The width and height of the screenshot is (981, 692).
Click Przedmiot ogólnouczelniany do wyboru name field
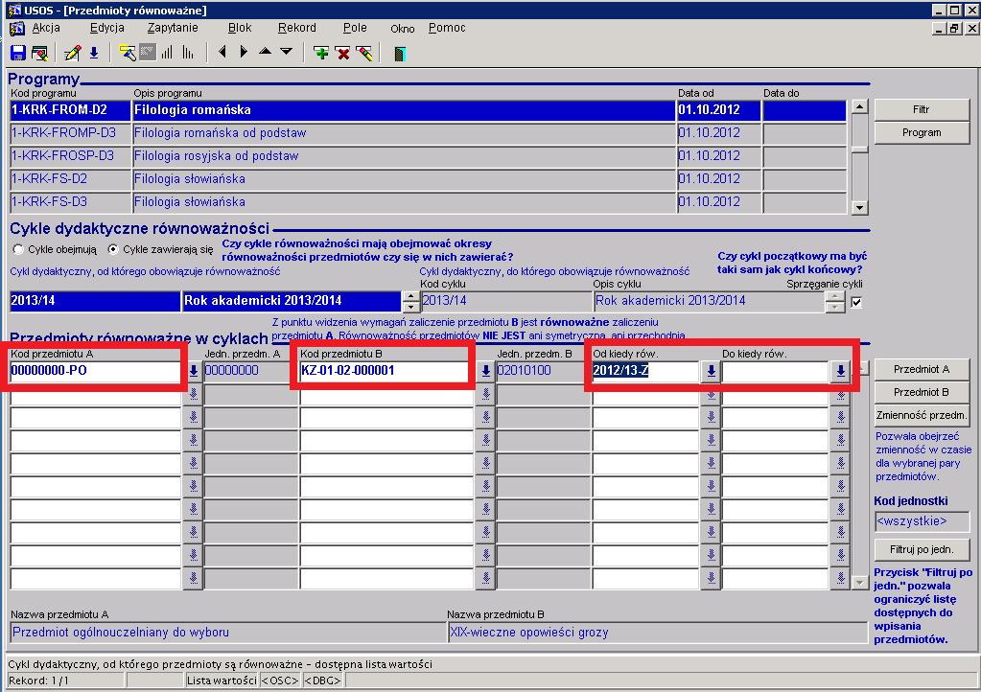tap(226, 633)
